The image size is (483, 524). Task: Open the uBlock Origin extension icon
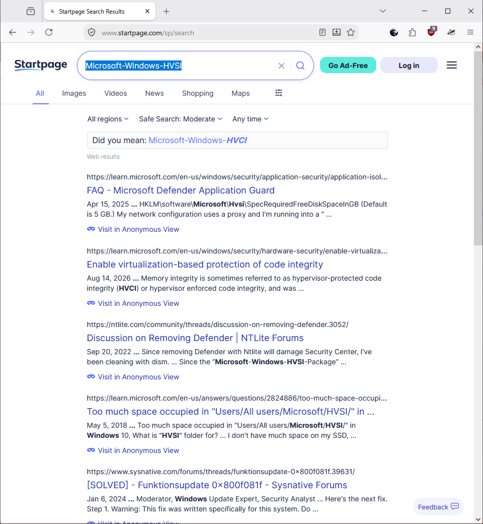tap(431, 32)
